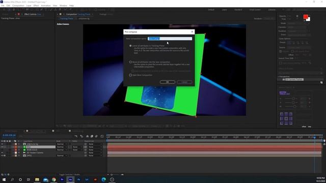Open the track matte dropdown for layer 2
The height and width of the screenshot is (183, 326).
coord(77,147)
